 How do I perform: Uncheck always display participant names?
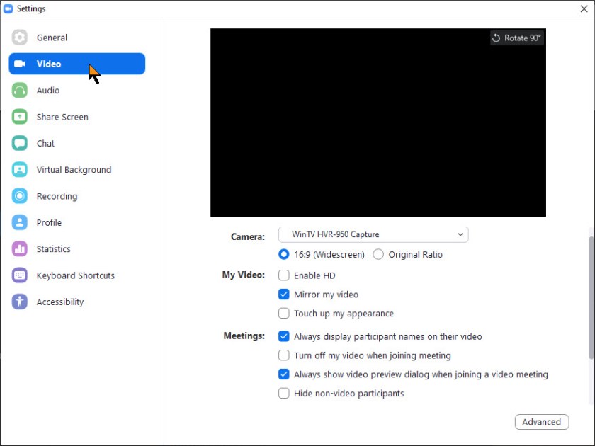coord(283,336)
